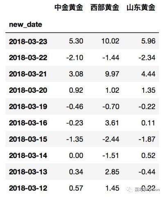The height and width of the screenshot is (197, 165).
Task: Select the 2018-03-21 row label
Action: [x=28, y=74]
